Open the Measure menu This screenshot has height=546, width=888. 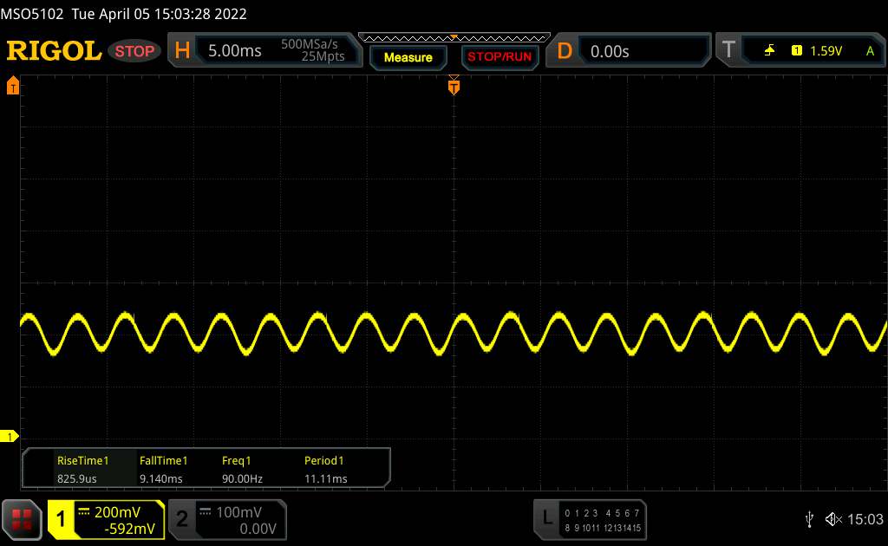(x=408, y=57)
